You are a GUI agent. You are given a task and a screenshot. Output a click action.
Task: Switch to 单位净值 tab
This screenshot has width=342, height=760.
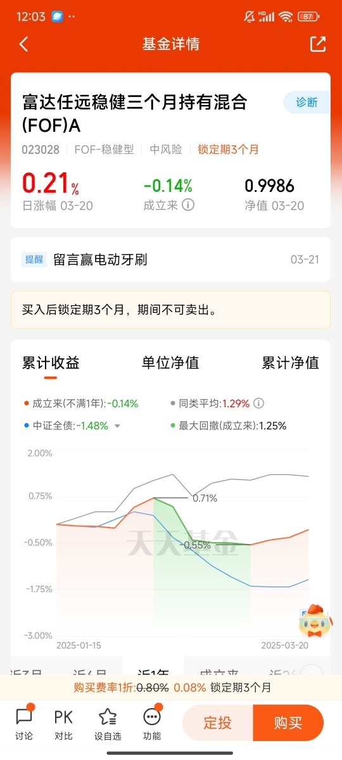[170, 363]
